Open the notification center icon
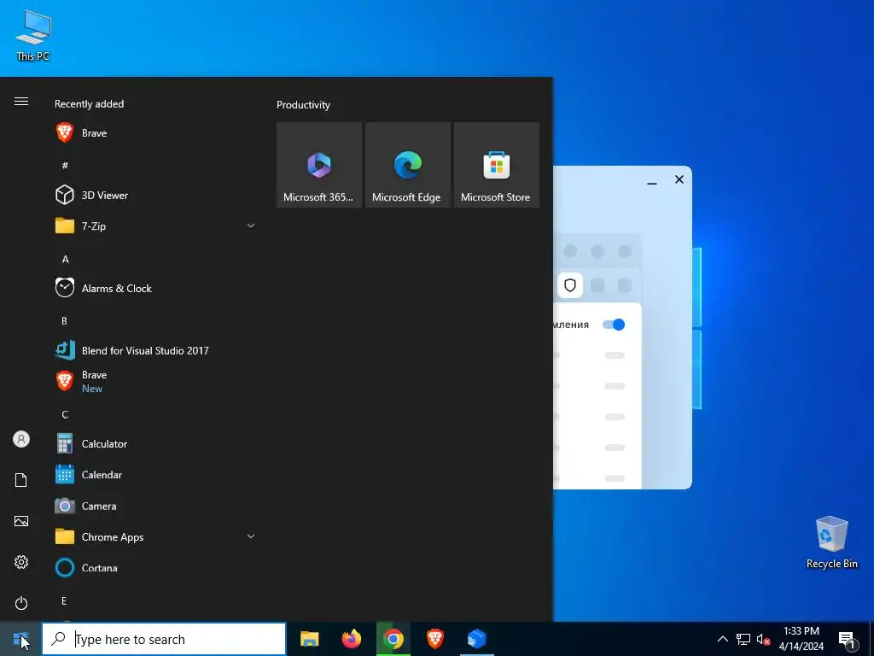 pos(847,639)
